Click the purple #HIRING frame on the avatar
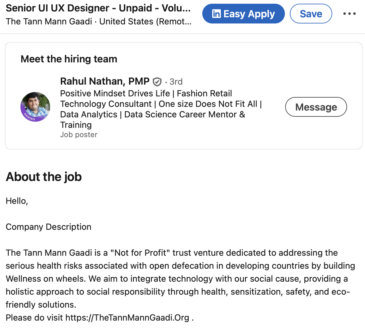365x328 pixels. [x=30, y=118]
